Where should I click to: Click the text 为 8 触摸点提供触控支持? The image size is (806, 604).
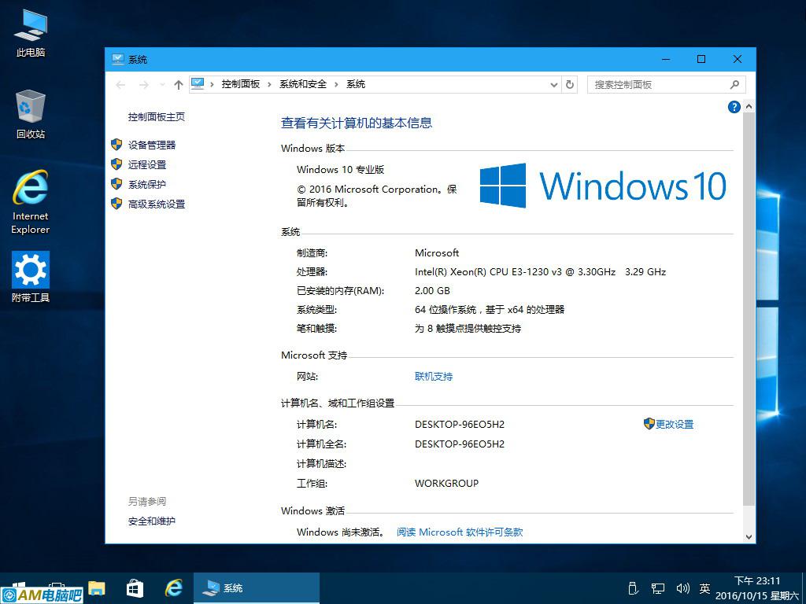tap(468, 329)
